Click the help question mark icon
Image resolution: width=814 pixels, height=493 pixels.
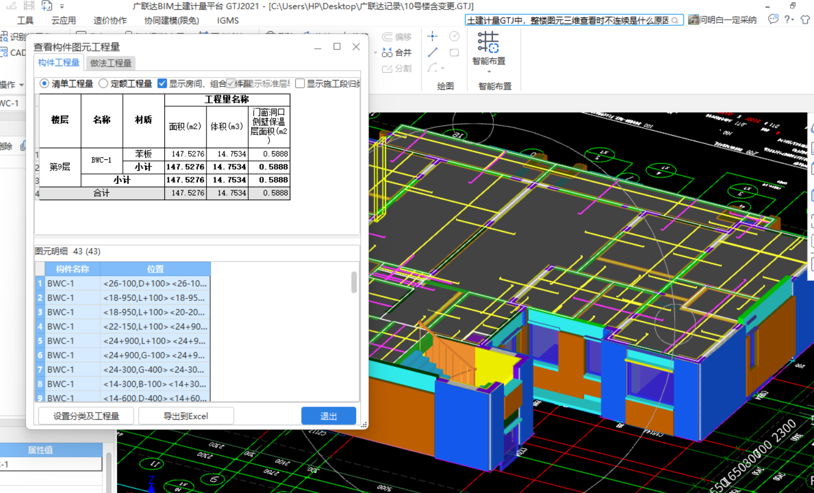click(x=787, y=20)
